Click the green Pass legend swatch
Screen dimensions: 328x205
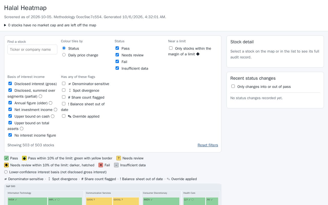click(6, 158)
